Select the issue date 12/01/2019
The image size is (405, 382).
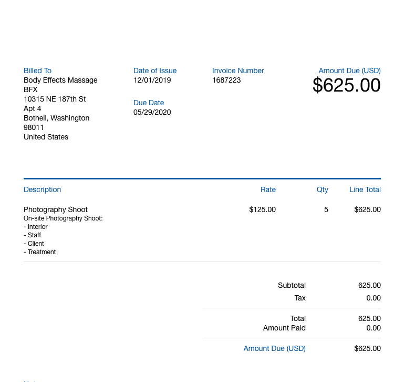pyautogui.click(x=152, y=80)
